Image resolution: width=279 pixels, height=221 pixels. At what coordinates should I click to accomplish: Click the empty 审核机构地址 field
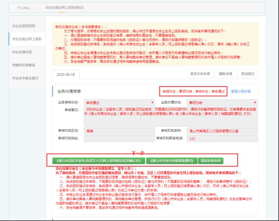click(x=119, y=138)
